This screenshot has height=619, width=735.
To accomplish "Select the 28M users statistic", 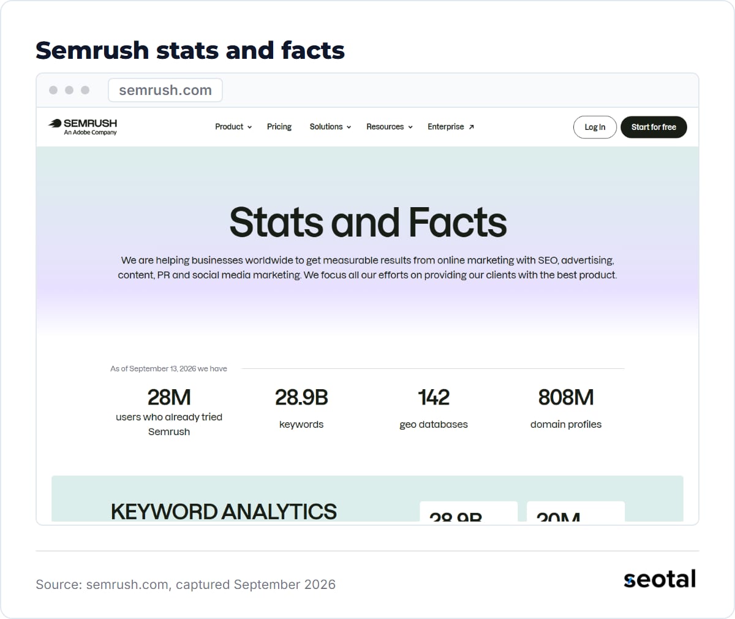I will pyautogui.click(x=169, y=413).
